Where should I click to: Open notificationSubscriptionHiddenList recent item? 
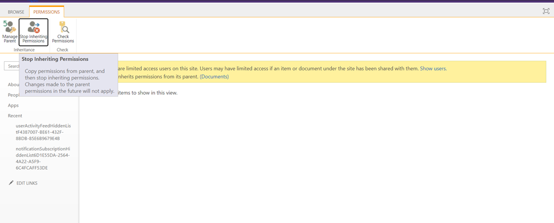[43, 158]
